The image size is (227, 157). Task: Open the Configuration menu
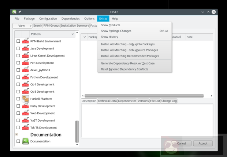pyautogui.click(x=48, y=19)
